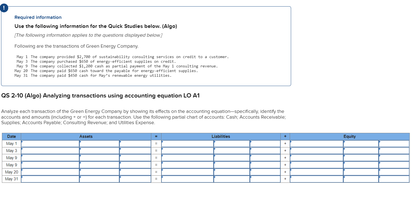Open first Liabilities dropdown in May 1 row

(x=187, y=144)
